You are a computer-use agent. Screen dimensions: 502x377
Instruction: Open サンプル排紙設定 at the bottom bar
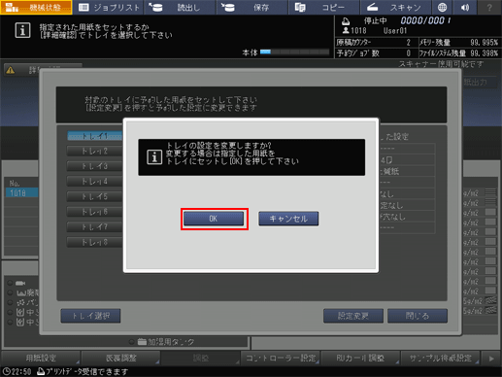440,359
